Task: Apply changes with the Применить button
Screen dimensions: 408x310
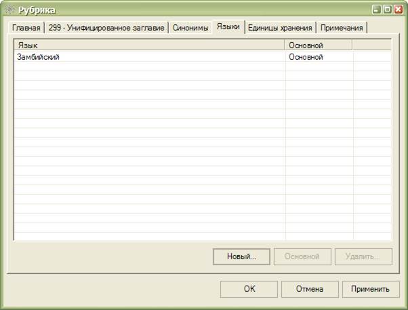Action: coord(370,289)
